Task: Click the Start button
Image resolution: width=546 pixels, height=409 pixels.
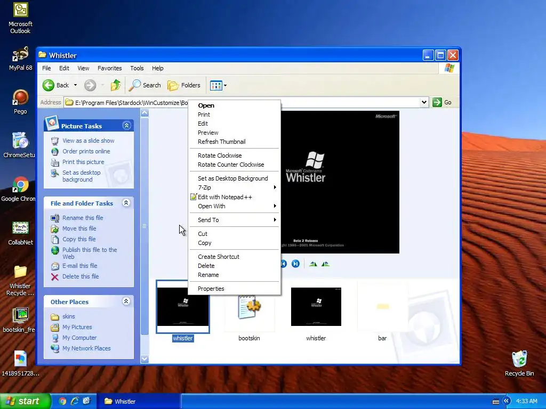Action: pyautogui.click(x=26, y=402)
